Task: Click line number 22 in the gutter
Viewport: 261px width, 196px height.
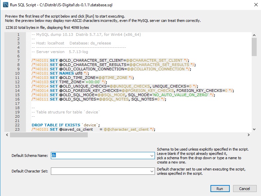Action: (x=17, y=125)
